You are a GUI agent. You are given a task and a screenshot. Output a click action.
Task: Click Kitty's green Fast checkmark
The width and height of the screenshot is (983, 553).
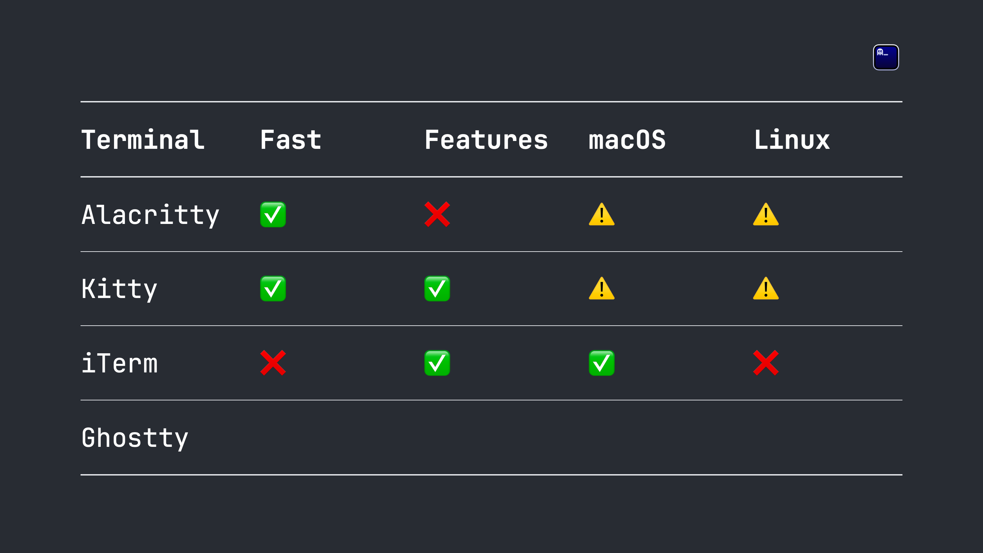273,288
